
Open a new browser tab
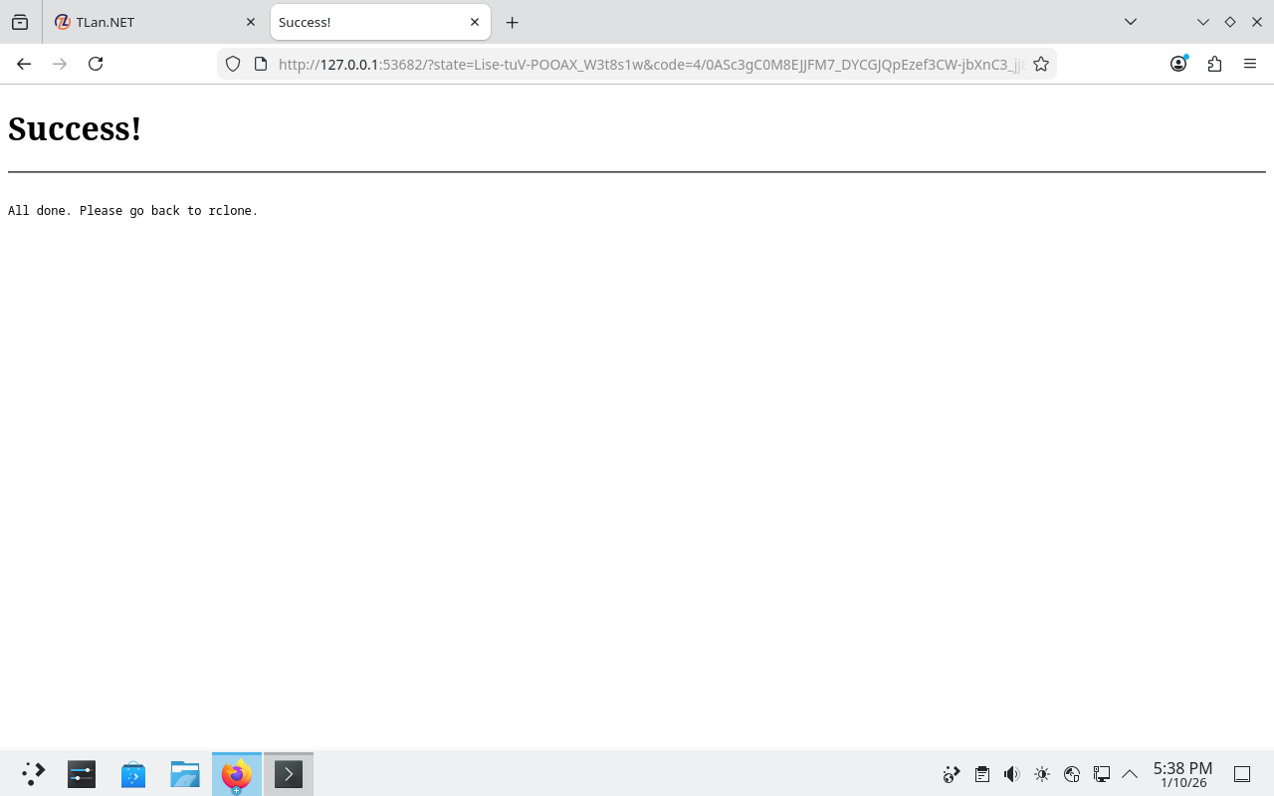pyautogui.click(x=513, y=22)
